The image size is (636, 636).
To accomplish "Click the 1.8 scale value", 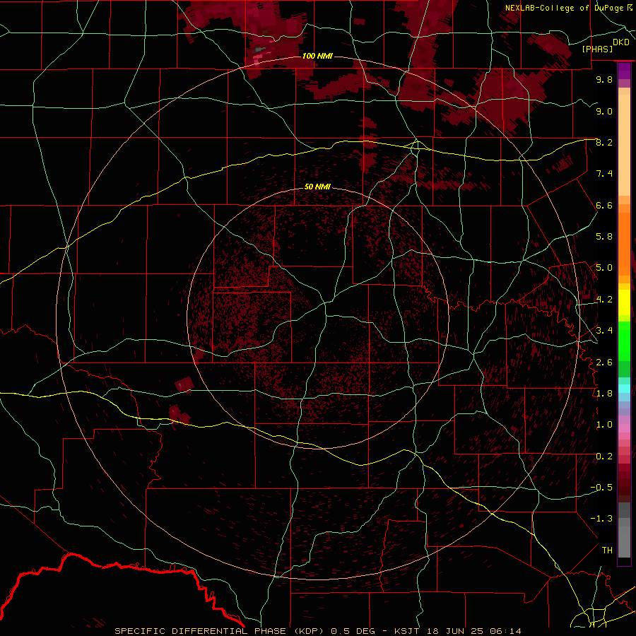I will point(604,394).
